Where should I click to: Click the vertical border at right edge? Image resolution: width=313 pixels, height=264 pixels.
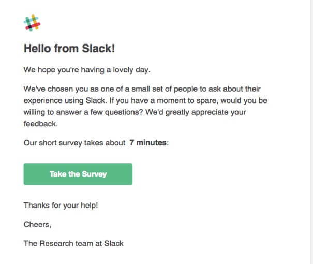(310, 132)
